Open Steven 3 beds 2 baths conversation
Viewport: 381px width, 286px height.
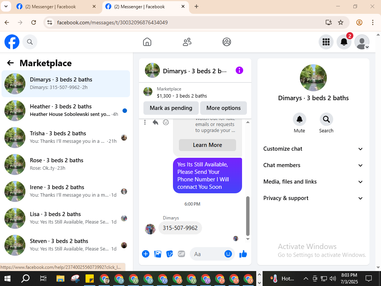(x=66, y=245)
